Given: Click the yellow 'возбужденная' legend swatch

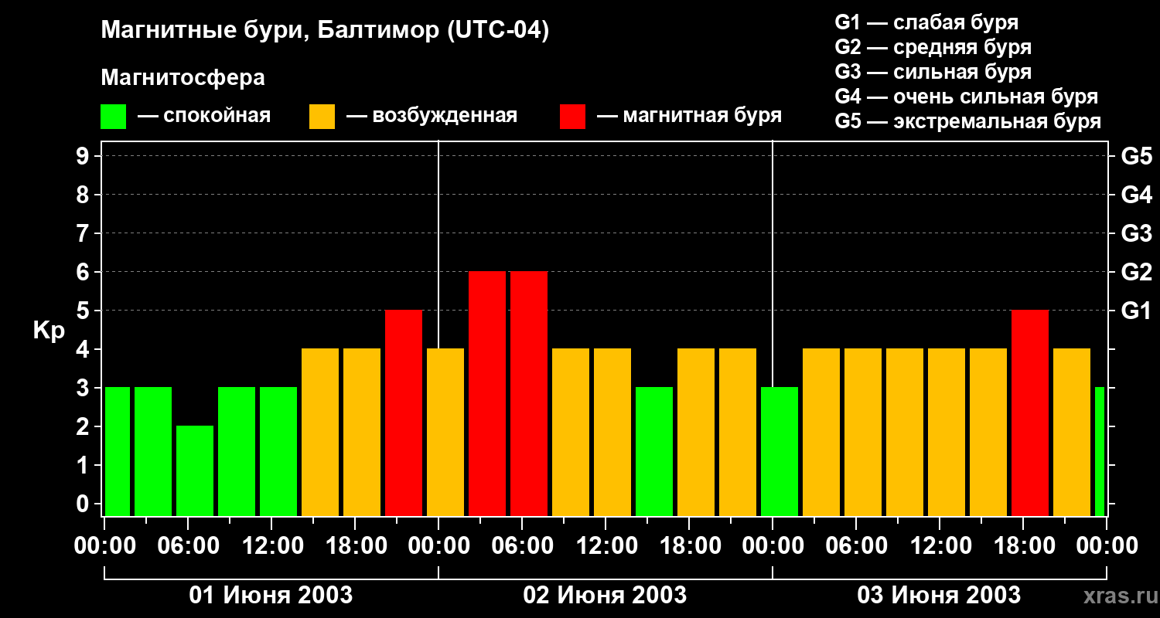Looking at the screenshot, I should pyautogui.click(x=322, y=117).
